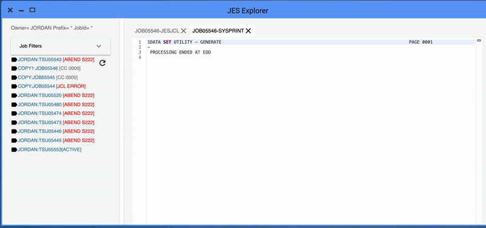Select job JORDAN:TSU05480 in list

pos(56,105)
